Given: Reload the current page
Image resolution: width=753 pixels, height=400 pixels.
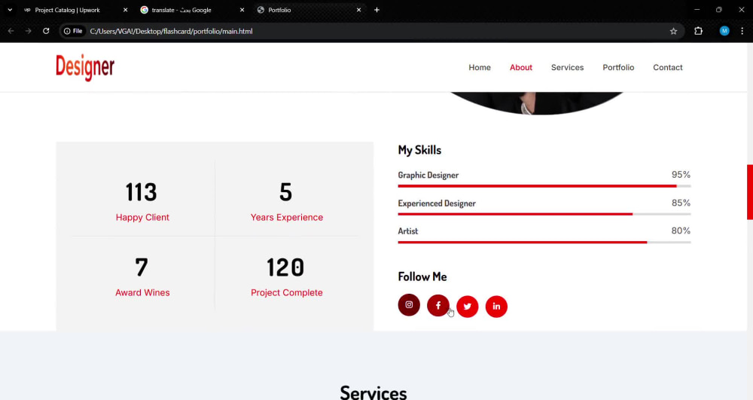Looking at the screenshot, I should pos(46,31).
